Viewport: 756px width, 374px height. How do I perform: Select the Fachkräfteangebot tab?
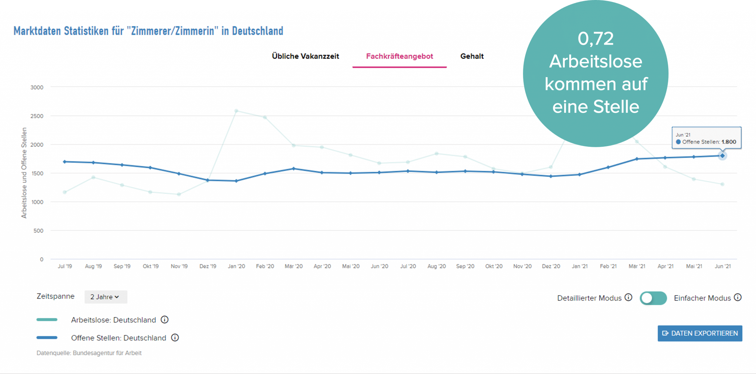click(x=399, y=56)
